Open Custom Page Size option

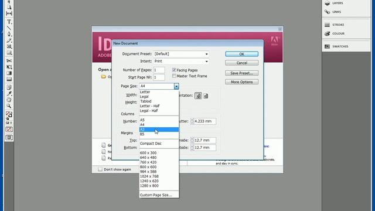click(x=159, y=195)
